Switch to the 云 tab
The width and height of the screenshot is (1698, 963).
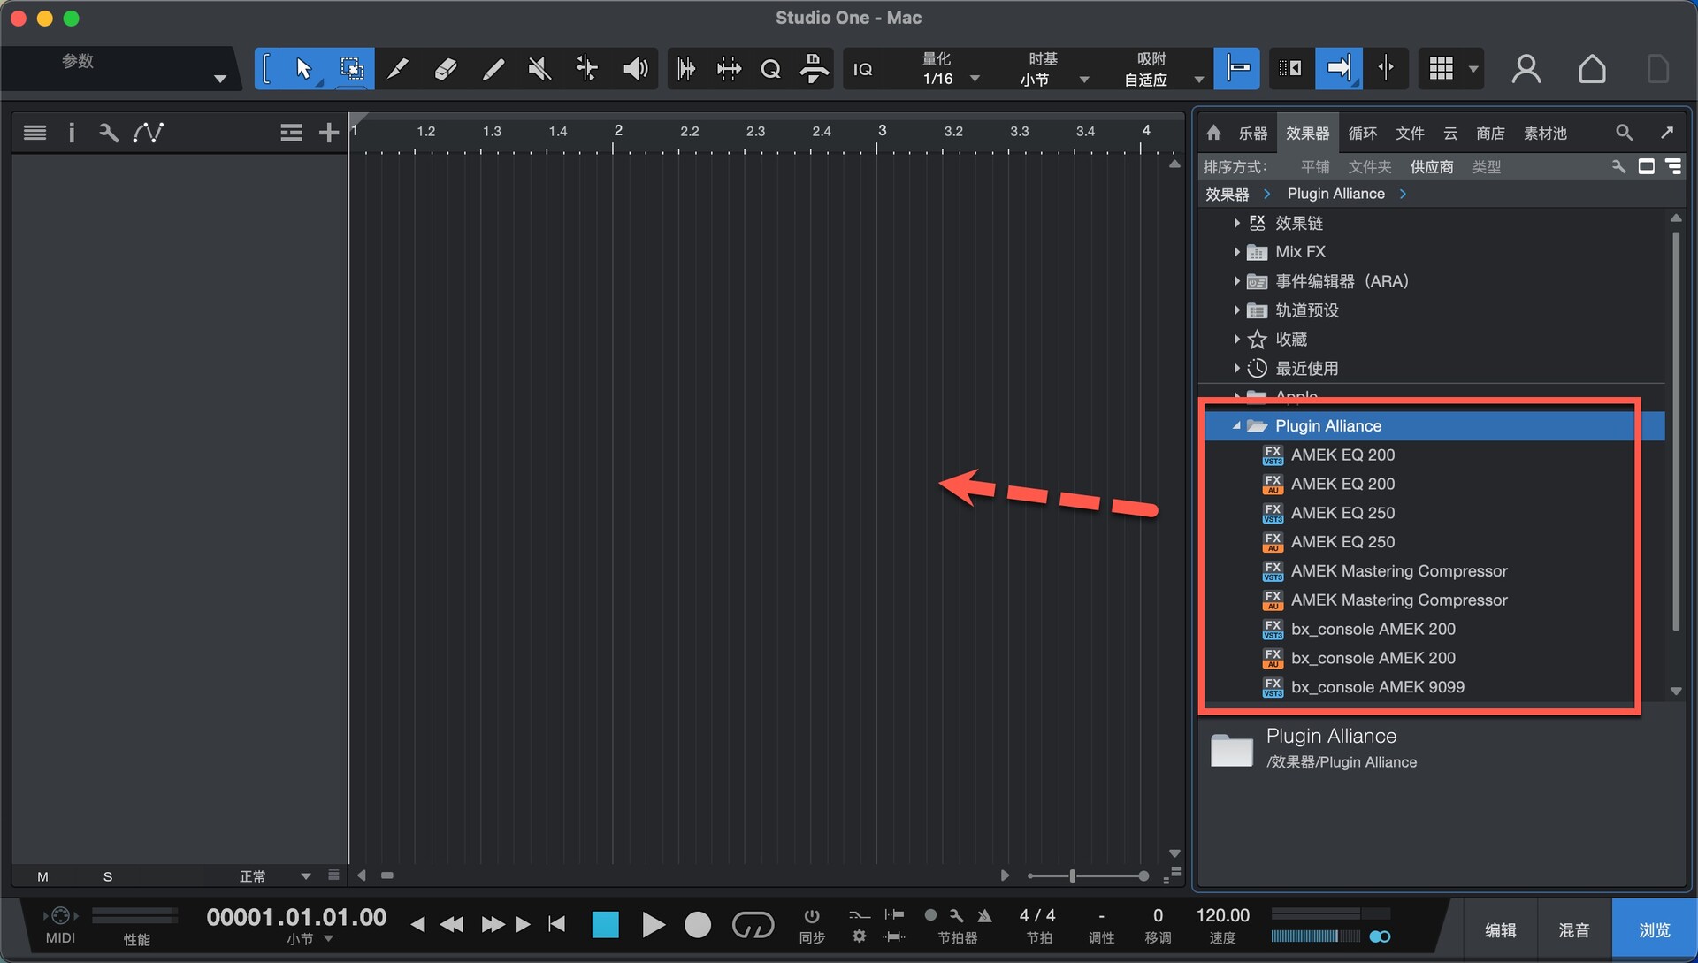click(1450, 133)
